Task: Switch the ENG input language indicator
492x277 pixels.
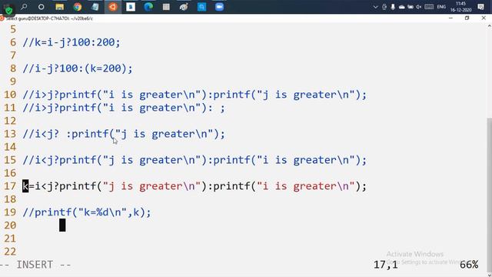Action: pyautogui.click(x=441, y=7)
